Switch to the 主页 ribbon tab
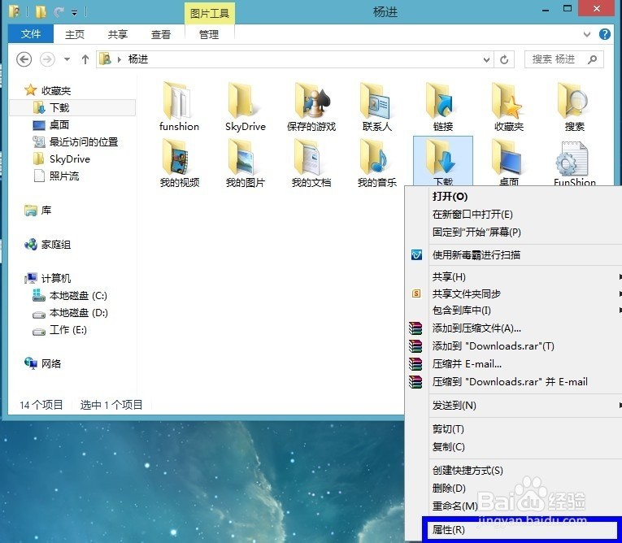 coord(75,34)
